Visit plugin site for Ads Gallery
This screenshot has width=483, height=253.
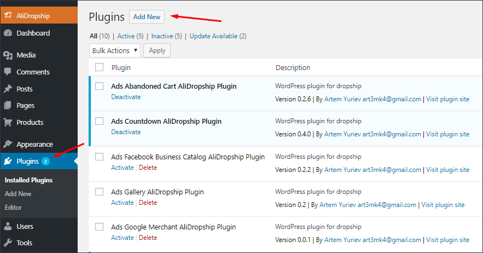pos(443,205)
